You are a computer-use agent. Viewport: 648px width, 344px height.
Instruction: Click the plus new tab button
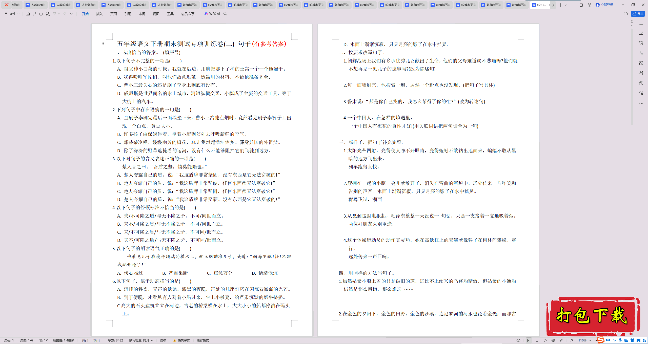pyautogui.click(x=561, y=5)
